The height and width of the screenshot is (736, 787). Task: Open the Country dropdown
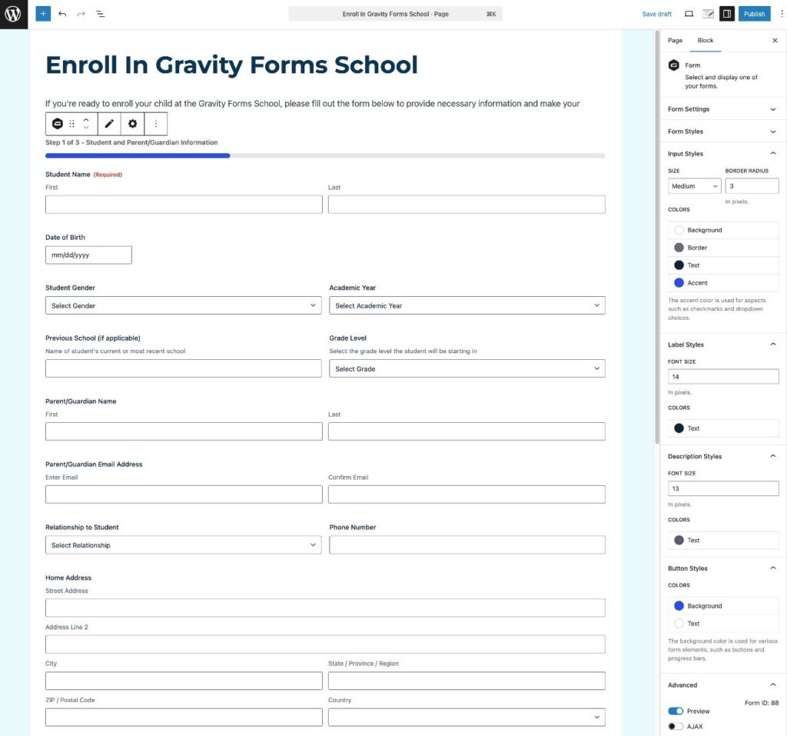pyautogui.click(x=467, y=718)
